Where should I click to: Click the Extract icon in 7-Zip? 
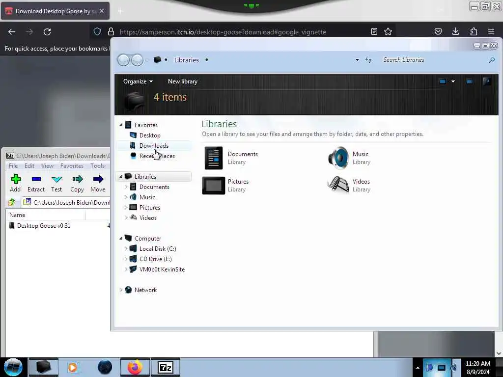coord(36,179)
